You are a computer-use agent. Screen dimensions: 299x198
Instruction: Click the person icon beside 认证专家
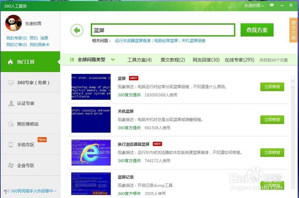pos(11,103)
